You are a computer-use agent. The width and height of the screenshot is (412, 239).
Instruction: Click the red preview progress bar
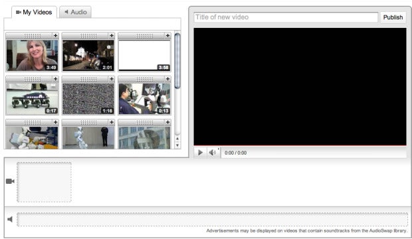tap(300, 145)
